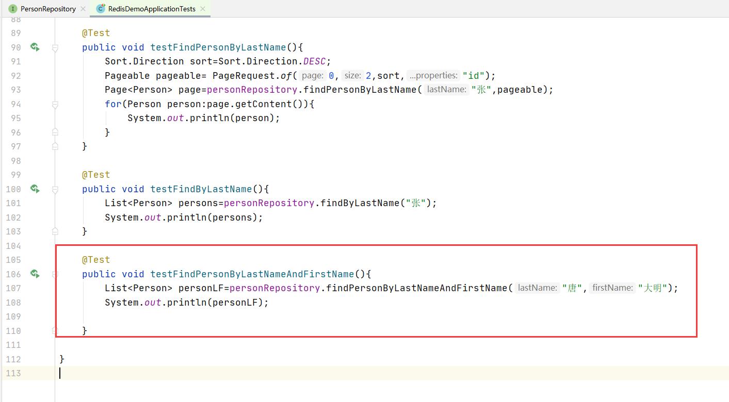Click the "唐" string literal
This screenshot has height=402, width=729.
click(572, 288)
